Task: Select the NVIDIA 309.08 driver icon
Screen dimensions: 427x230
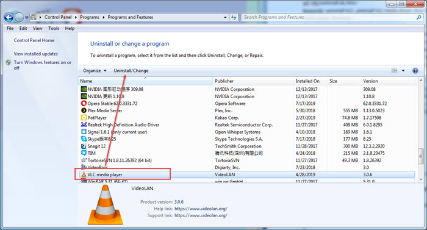Action: (x=84, y=89)
